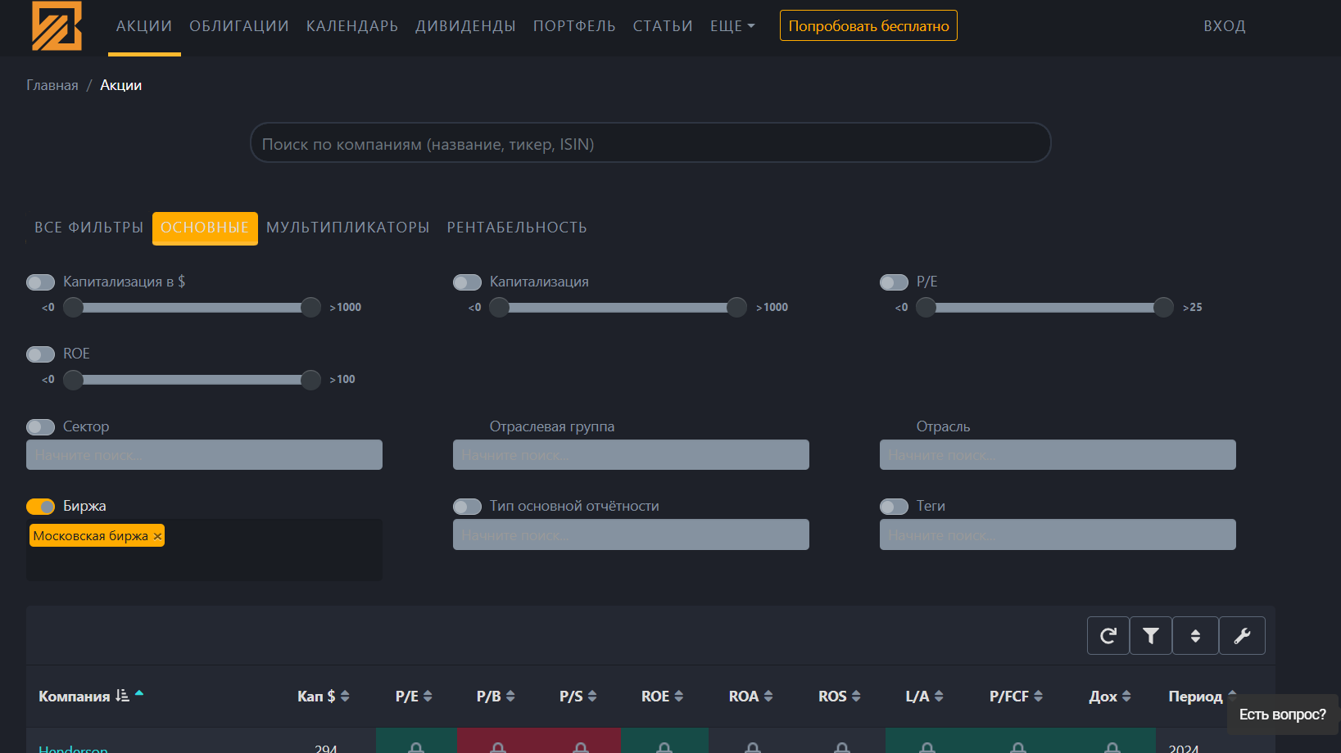Enable the Капитализация в $ toggle
1341x753 pixels.
point(40,282)
